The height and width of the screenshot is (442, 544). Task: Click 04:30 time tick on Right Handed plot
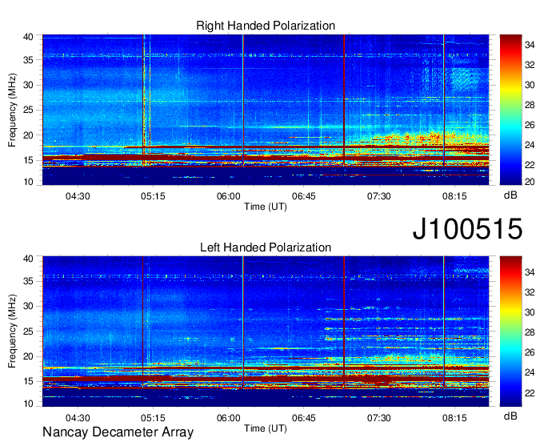pyautogui.click(x=78, y=196)
